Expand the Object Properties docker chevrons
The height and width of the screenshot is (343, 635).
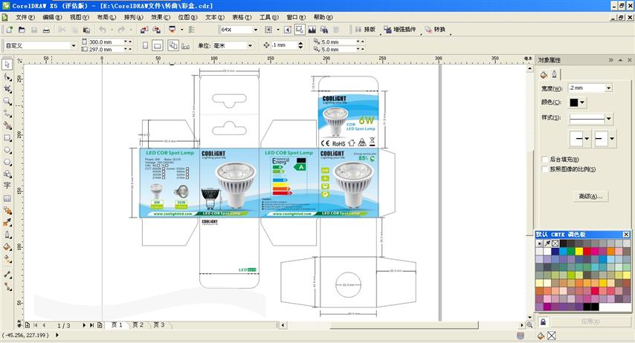(610, 60)
